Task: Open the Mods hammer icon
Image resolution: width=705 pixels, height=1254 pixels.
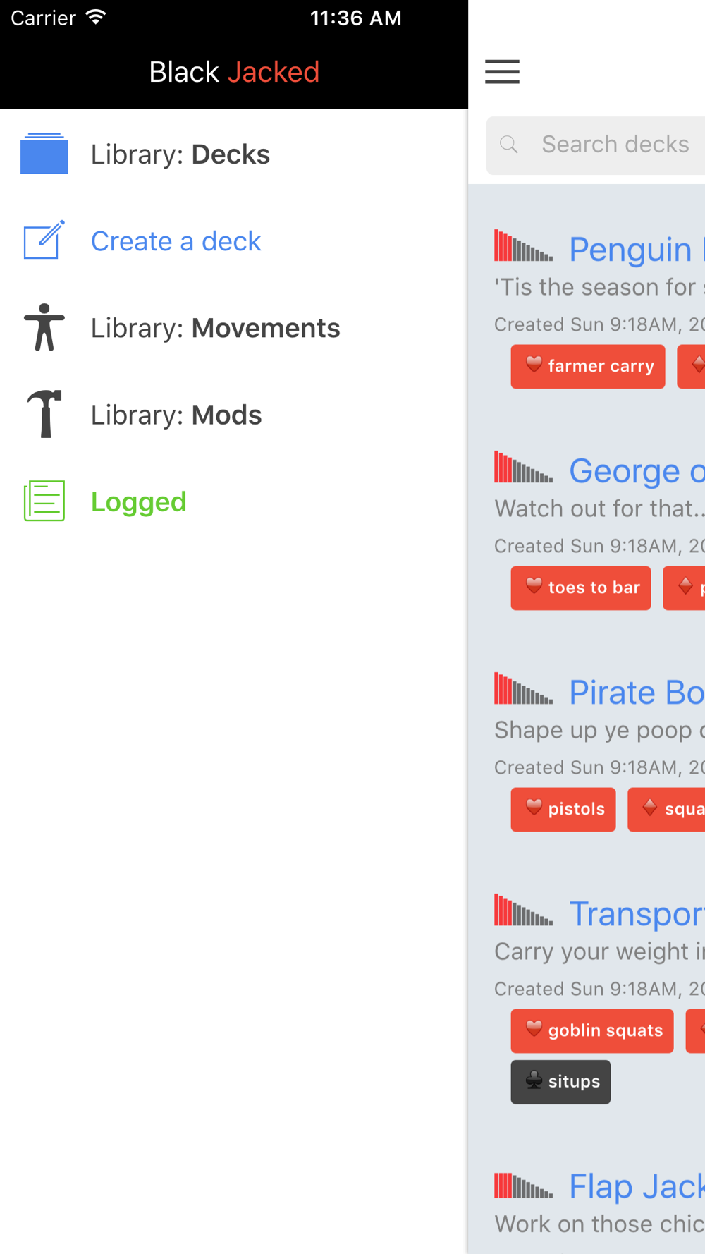Action: (44, 414)
